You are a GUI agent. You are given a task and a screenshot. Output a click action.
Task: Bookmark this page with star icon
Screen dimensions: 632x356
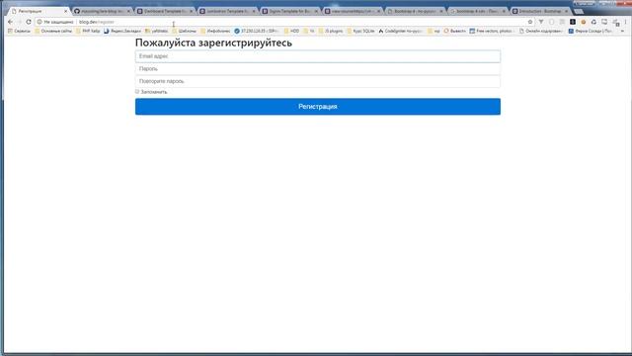(530, 22)
